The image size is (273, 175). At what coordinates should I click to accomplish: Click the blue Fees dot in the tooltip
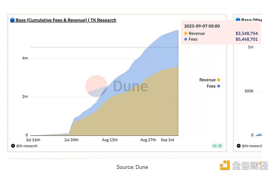click(186, 39)
